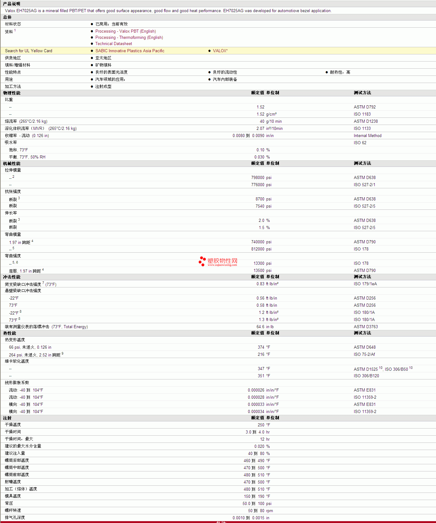
Task: Click the ISO 527-2/1 test method
Action: point(364,185)
